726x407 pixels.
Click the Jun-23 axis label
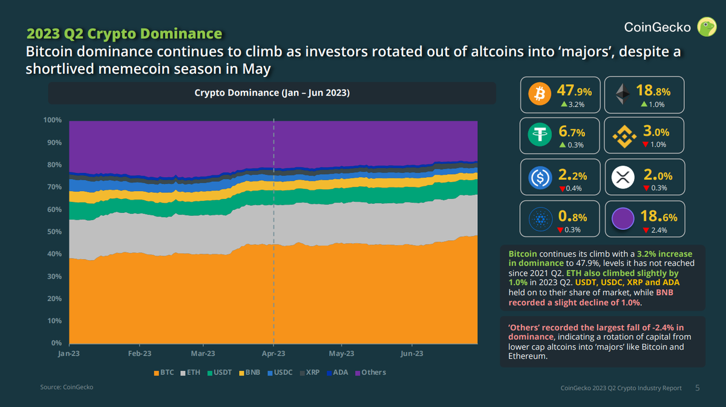411,354
